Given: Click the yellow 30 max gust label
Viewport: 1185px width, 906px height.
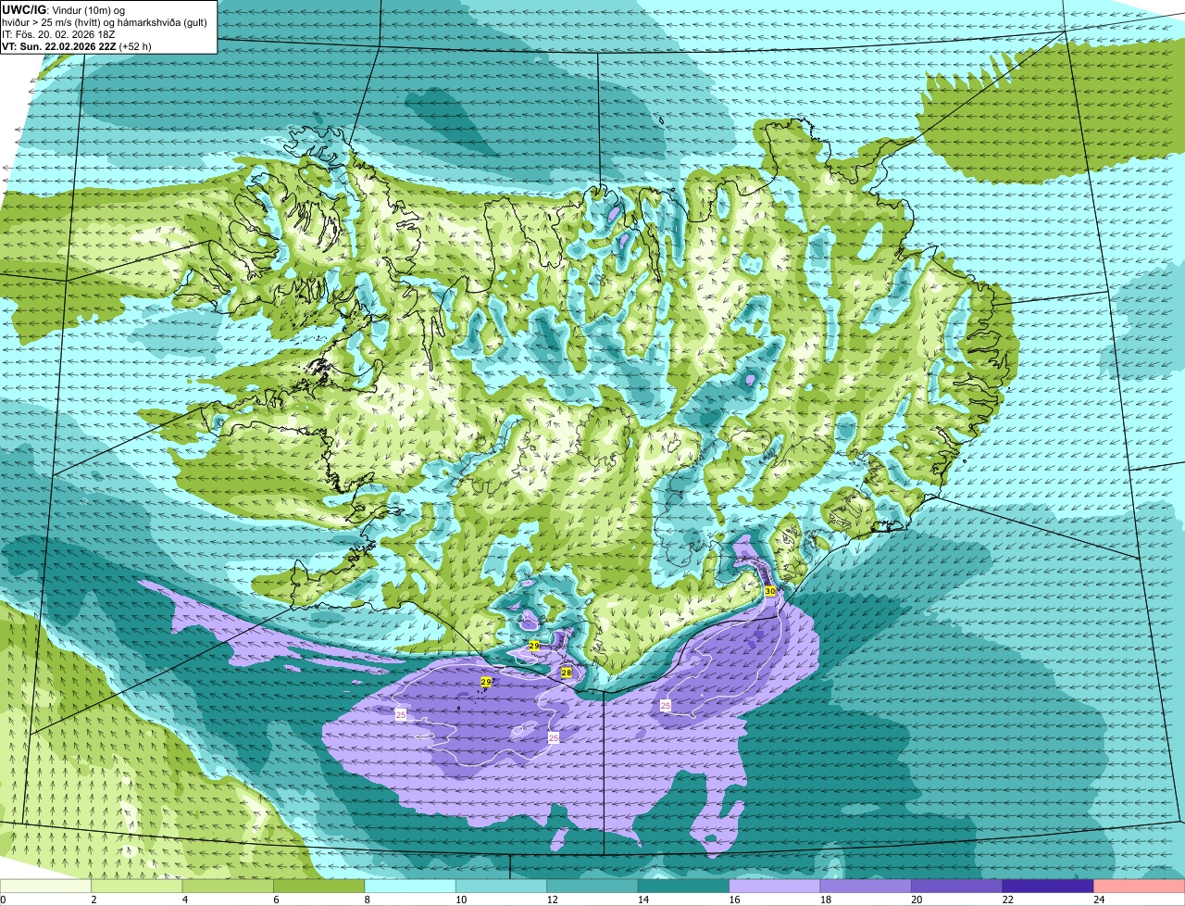Looking at the screenshot, I should coord(770,591).
